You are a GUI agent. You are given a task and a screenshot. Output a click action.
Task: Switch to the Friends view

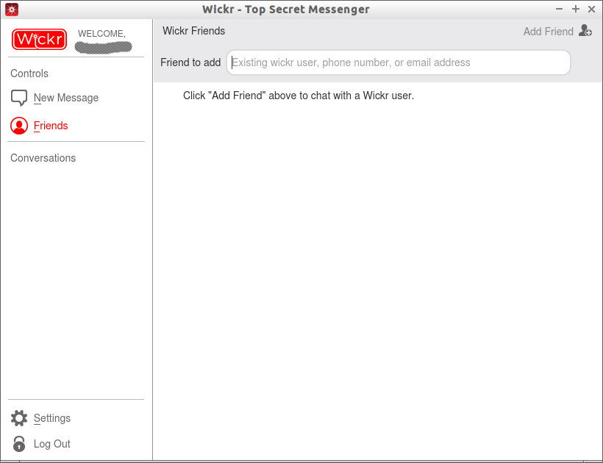click(51, 126)
